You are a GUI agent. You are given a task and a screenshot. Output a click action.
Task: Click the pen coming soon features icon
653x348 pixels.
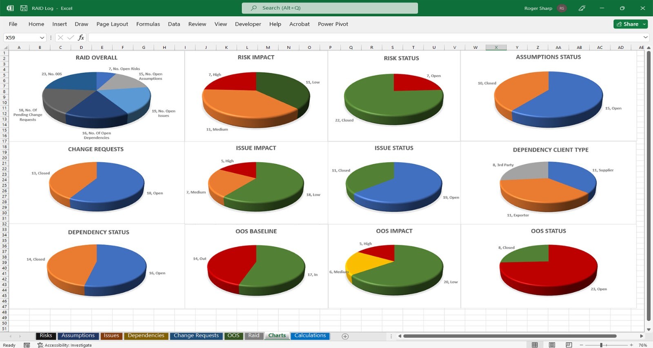(x=582, y=8)
